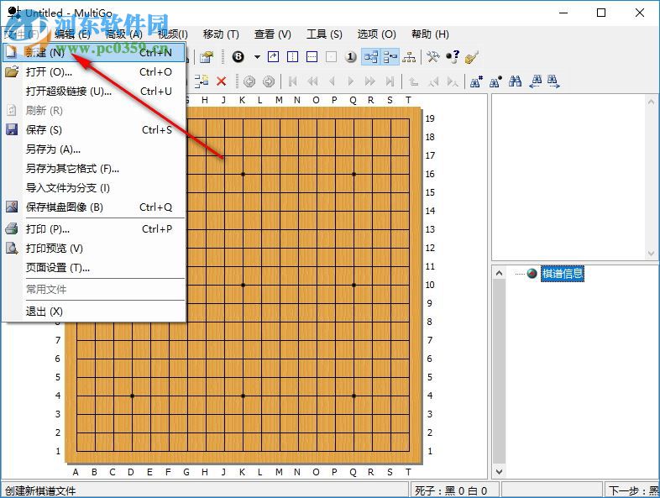660x498 pixels.
Task: Click the pointing hand icon
Action: pos(472,57)
